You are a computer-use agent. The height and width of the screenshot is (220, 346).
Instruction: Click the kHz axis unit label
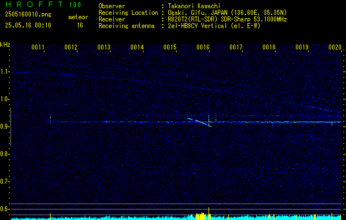click(5, 45)
